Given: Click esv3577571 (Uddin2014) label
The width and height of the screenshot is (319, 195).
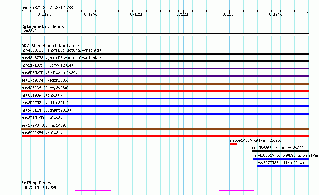Looking at the screenshot, I should coord(45,103).
